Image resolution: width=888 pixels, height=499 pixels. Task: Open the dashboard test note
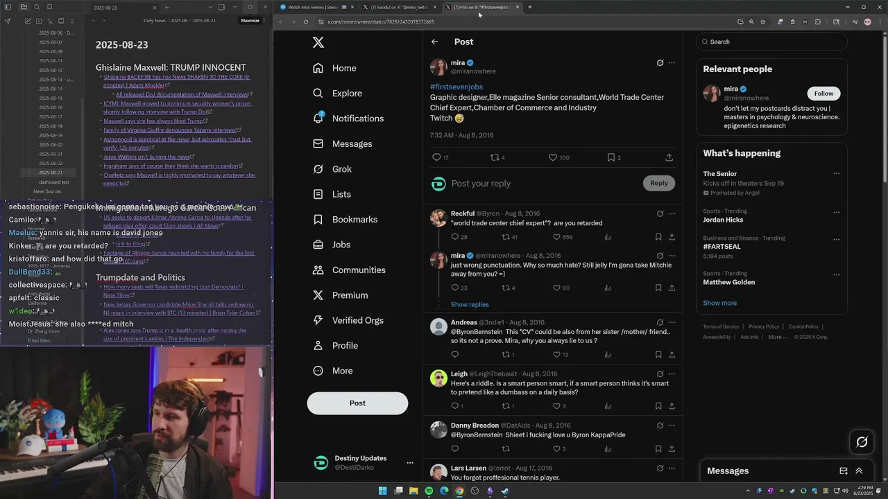point(54,182)
